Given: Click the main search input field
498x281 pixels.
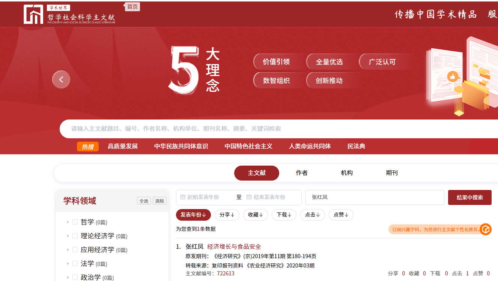Looking at the screenshot, I should point(263,129).
